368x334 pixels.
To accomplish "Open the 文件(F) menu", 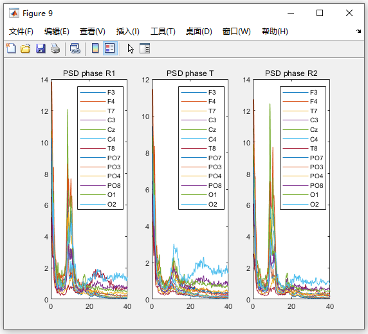I will coord(21,32).
